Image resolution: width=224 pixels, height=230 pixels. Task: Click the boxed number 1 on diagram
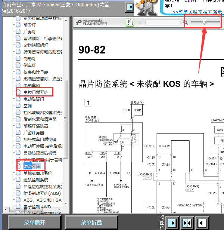pyautogui.click(x=88, y=102)
